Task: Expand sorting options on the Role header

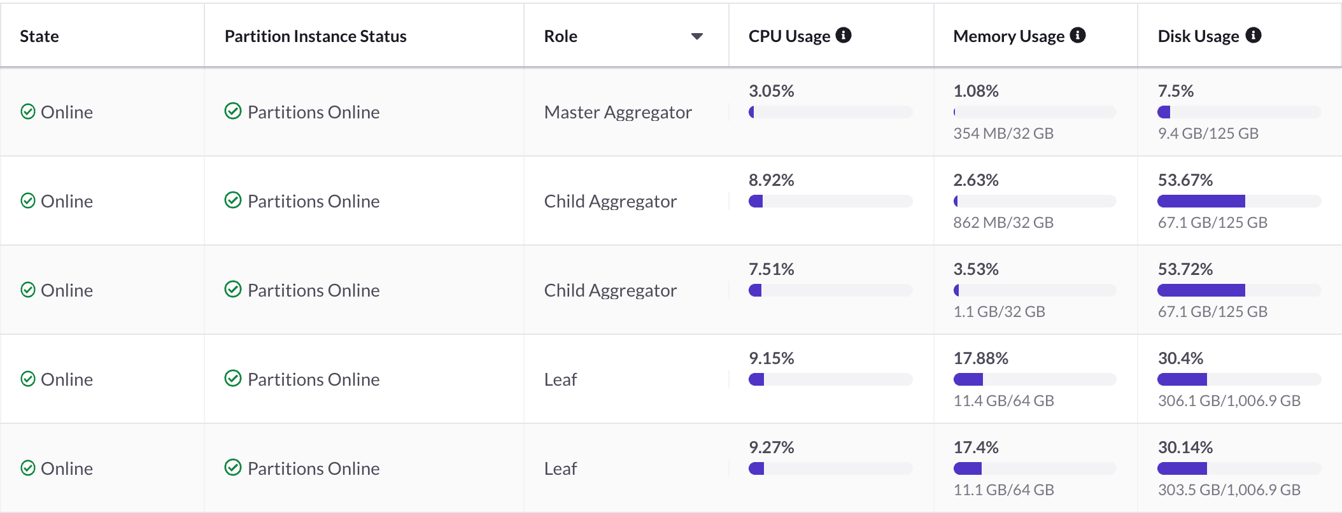Action: (698, 37)
